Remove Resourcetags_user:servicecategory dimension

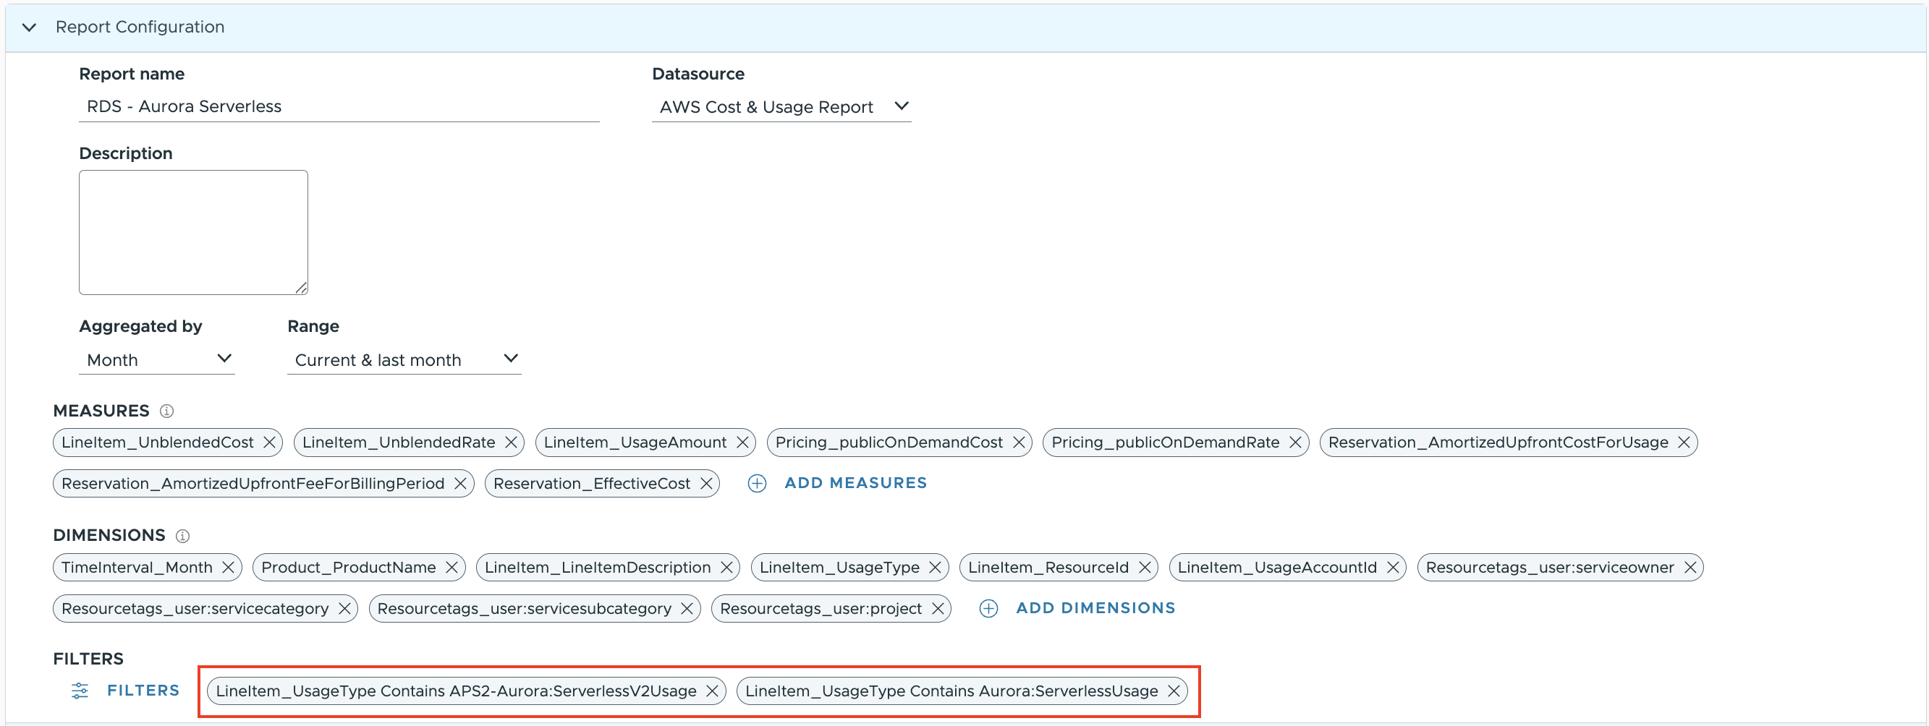(344, 608)
